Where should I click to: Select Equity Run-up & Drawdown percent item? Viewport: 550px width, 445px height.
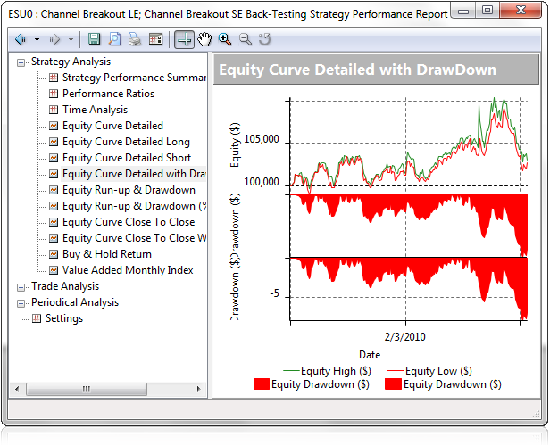[x=134, y=206]
